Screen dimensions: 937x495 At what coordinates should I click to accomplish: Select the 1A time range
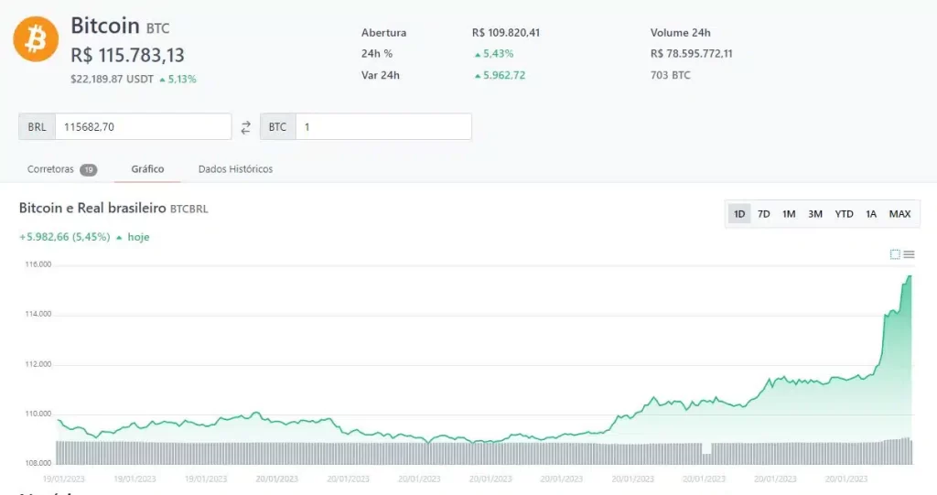point(871,214)
